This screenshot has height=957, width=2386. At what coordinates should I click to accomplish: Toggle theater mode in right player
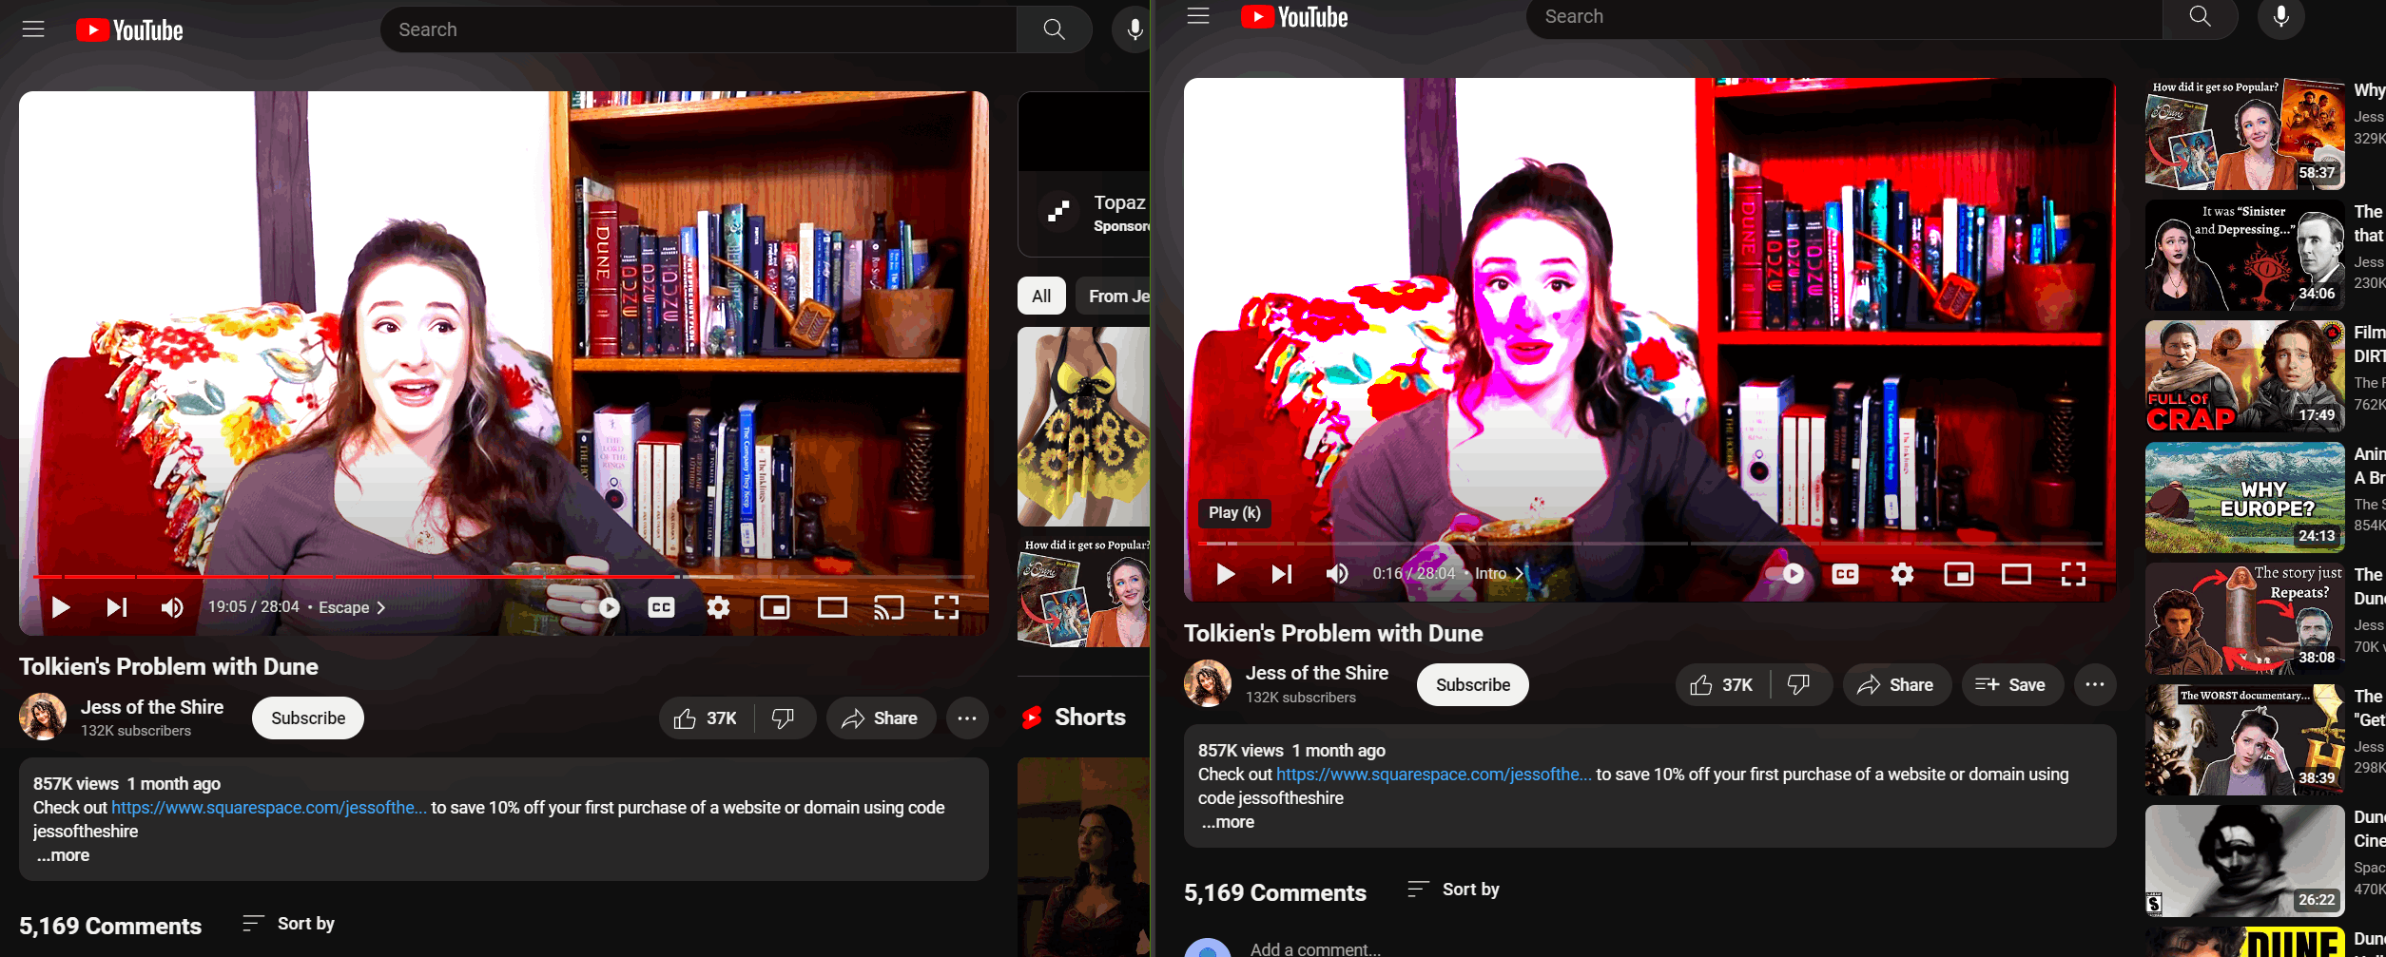[2016, 574]
